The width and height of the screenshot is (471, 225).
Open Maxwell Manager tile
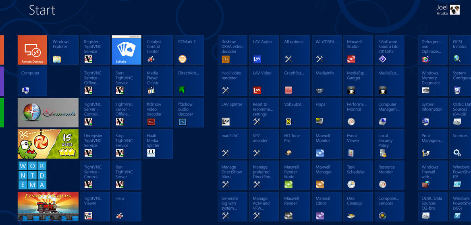(x=327, y=175)
